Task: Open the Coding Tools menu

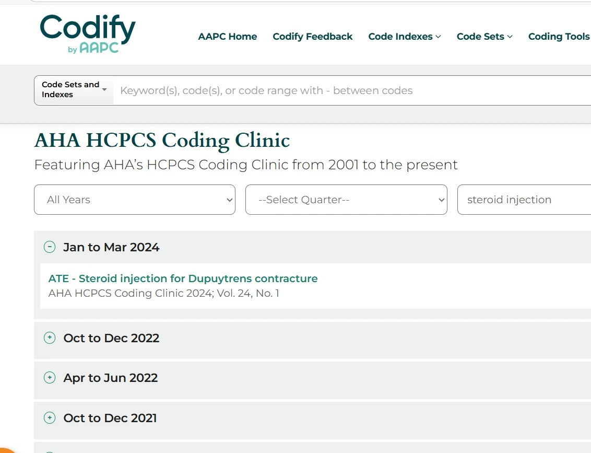Action: click(559, 37)
